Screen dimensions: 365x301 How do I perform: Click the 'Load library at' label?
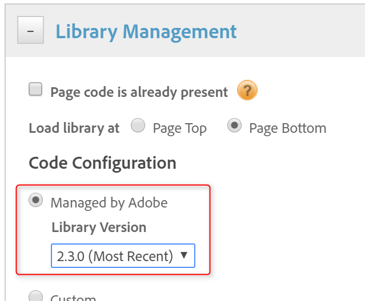coord(74,128)
